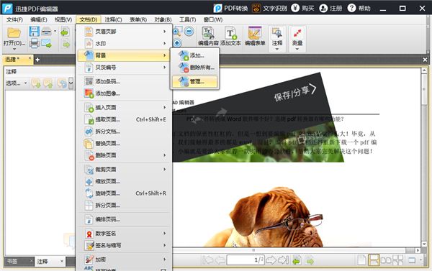Select 编排页码... menu item
This screenshot has width=432, height=271.
[124, 219]
